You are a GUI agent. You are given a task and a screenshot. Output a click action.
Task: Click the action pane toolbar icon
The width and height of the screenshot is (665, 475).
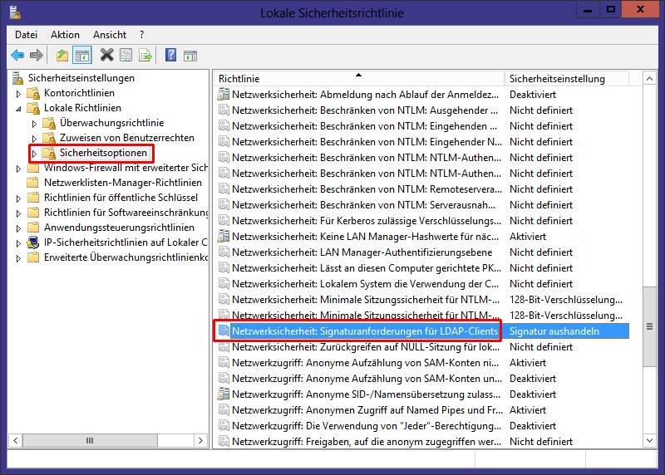click(x=190, y=56)
